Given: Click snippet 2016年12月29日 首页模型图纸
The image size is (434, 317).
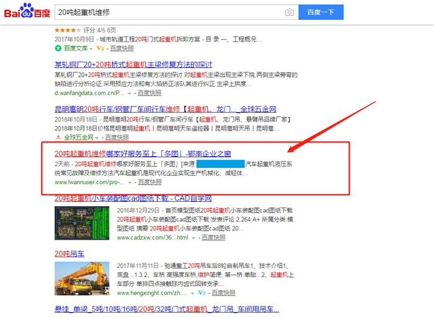Looking at the screenshot, I should coord(205,211).
